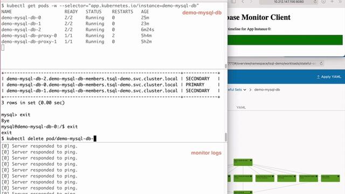
Task: Go forward in the Safari browser
Action: (x=251, y=2)
